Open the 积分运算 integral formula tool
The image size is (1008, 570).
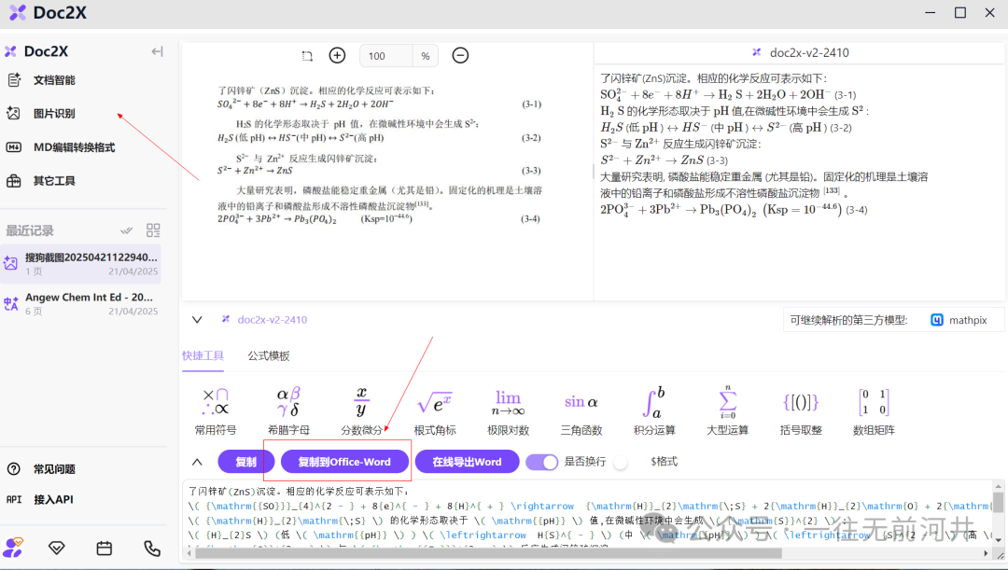(x=653, y=411)
